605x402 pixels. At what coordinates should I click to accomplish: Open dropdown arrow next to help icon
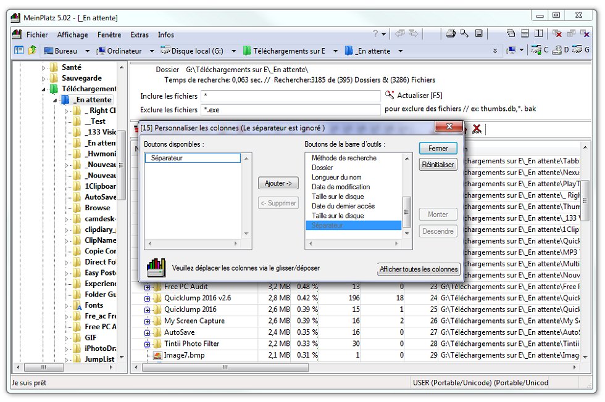[384, 35]
